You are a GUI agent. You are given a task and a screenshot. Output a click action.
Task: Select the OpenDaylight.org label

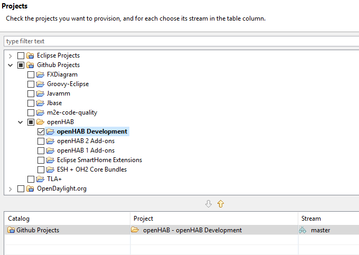click(62, 188)
